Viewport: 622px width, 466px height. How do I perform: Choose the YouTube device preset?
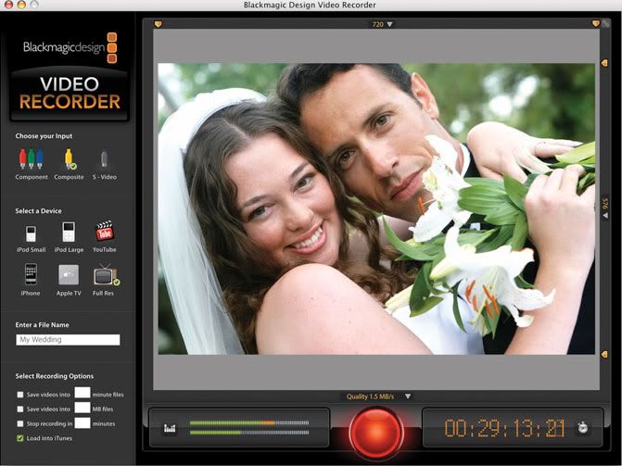click(104, 231)
